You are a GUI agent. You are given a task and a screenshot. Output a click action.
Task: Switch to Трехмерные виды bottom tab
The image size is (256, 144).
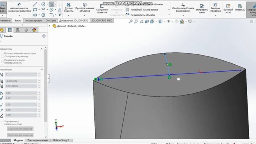pyautogui.click(x=38, y=140)
